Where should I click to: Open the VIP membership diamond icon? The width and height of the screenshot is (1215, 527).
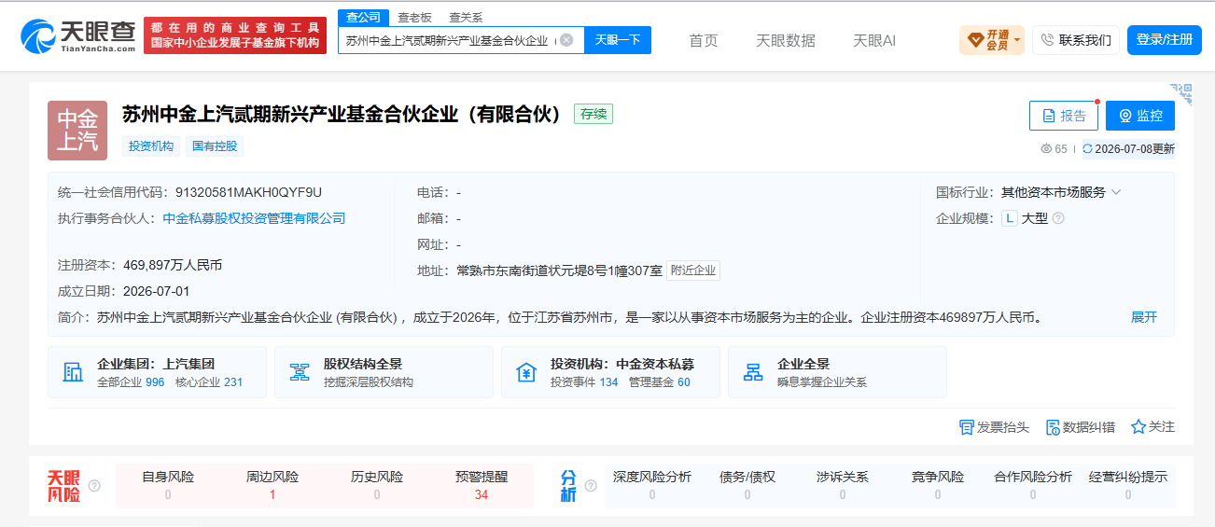pos(976,40)
